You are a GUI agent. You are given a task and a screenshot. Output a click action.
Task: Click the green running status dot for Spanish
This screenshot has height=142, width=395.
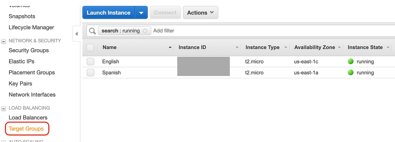coord(351,72)
